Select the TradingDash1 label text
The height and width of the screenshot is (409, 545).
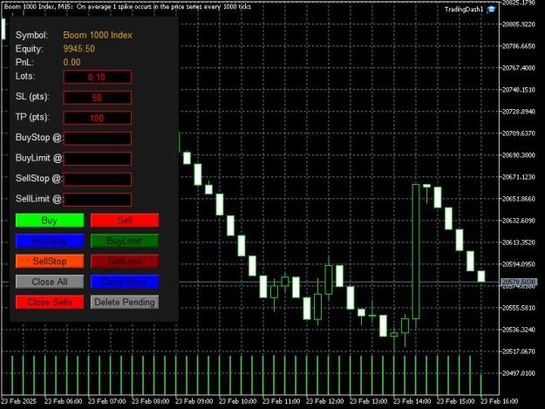point(464,10)
